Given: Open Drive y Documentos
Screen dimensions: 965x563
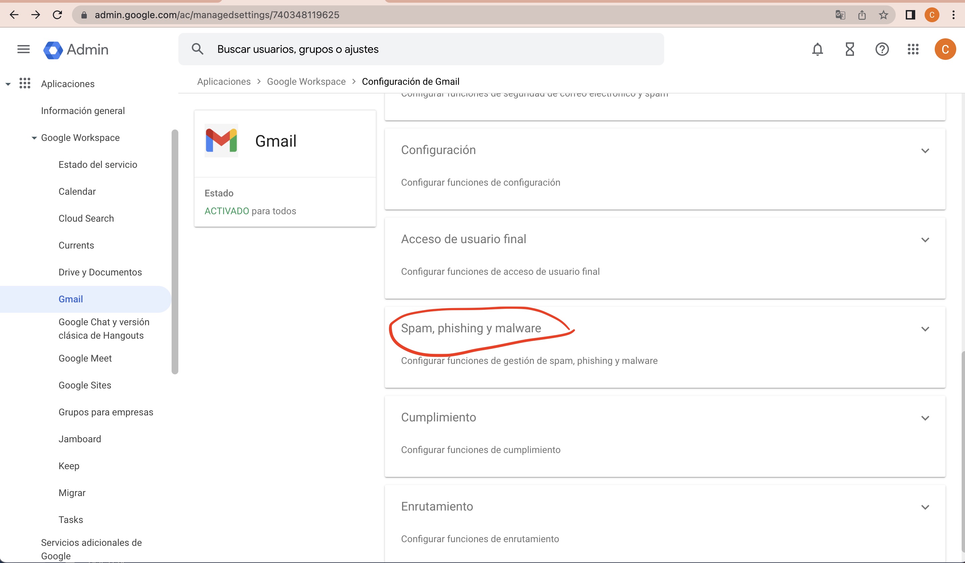Looking at the screenshot, I should coord(100,272).
